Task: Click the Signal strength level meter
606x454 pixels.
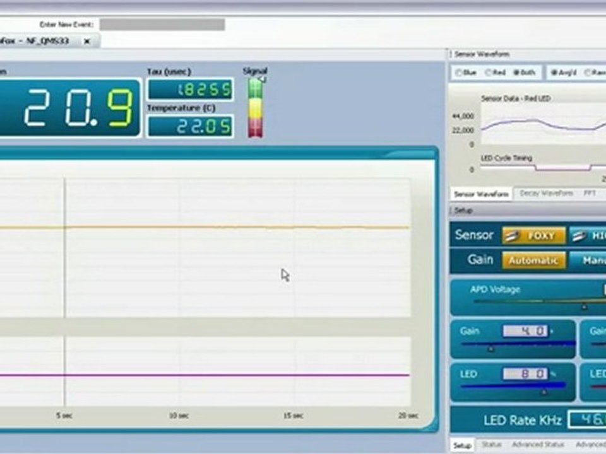Action: tap(255, 108)
